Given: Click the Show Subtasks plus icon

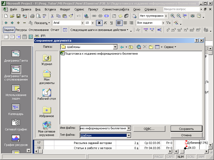Looking at the screenshot, I should pyautogui.click(x=18, y=23).
